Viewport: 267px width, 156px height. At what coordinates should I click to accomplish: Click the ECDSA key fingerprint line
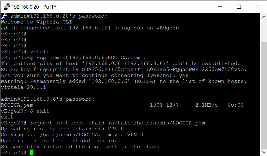[x=124, y=69]
